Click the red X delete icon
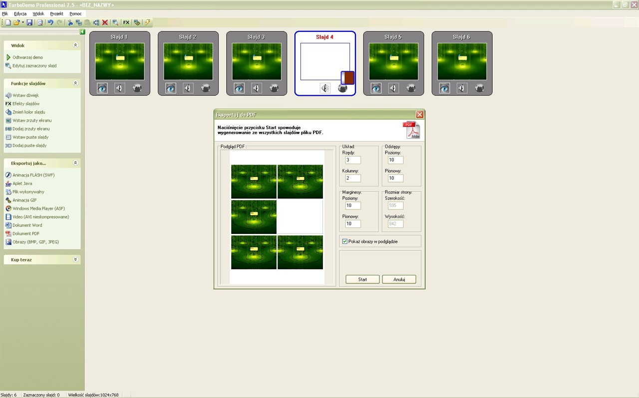The image size is (639, 398). click(x=105, y=22)
